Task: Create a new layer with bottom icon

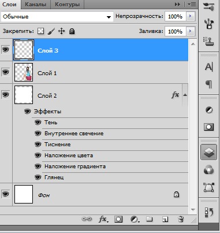Action: tap(165, 219)
